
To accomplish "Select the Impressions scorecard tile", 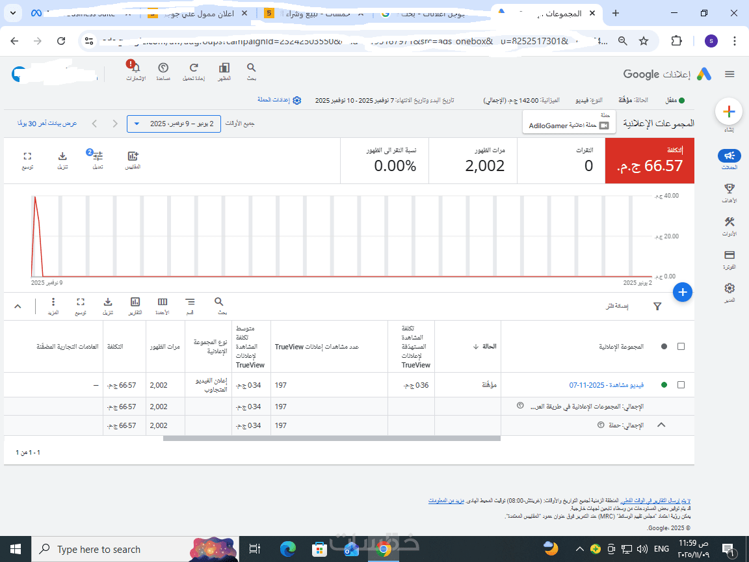I will 473,161.
